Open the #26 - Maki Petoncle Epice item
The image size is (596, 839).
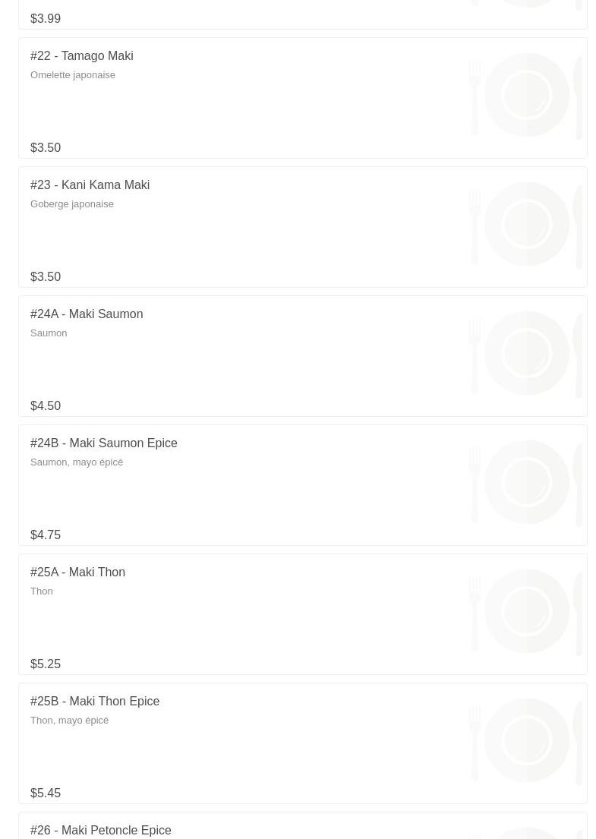point(101,830)
